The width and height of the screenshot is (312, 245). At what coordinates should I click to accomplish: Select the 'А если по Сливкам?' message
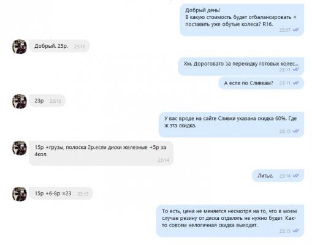click(261, 83)
